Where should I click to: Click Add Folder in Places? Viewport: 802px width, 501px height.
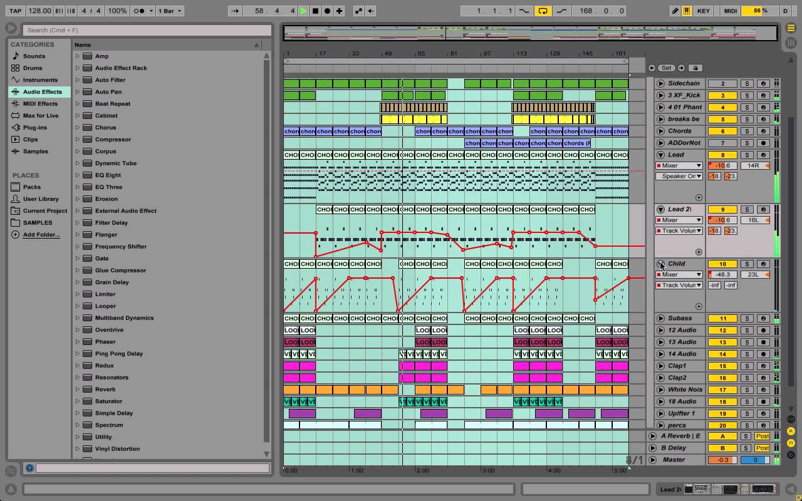[41, 235]
